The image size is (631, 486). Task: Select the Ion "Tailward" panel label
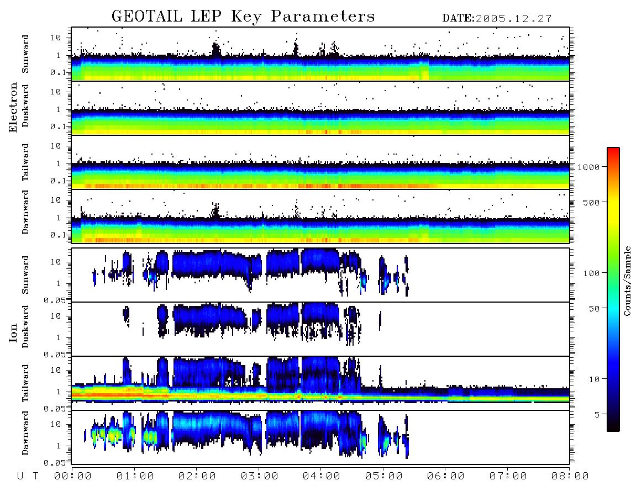[x=25, y=383]
